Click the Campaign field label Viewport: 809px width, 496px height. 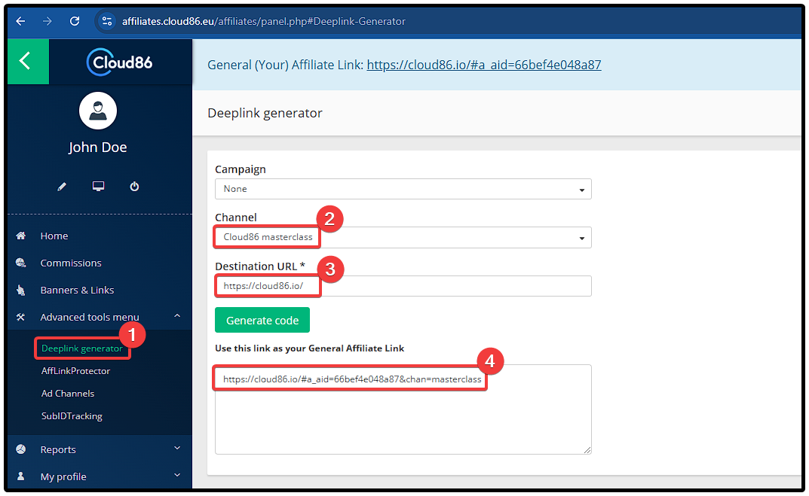tap(241, 169)
